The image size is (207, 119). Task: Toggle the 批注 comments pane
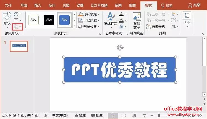point(97,115)
